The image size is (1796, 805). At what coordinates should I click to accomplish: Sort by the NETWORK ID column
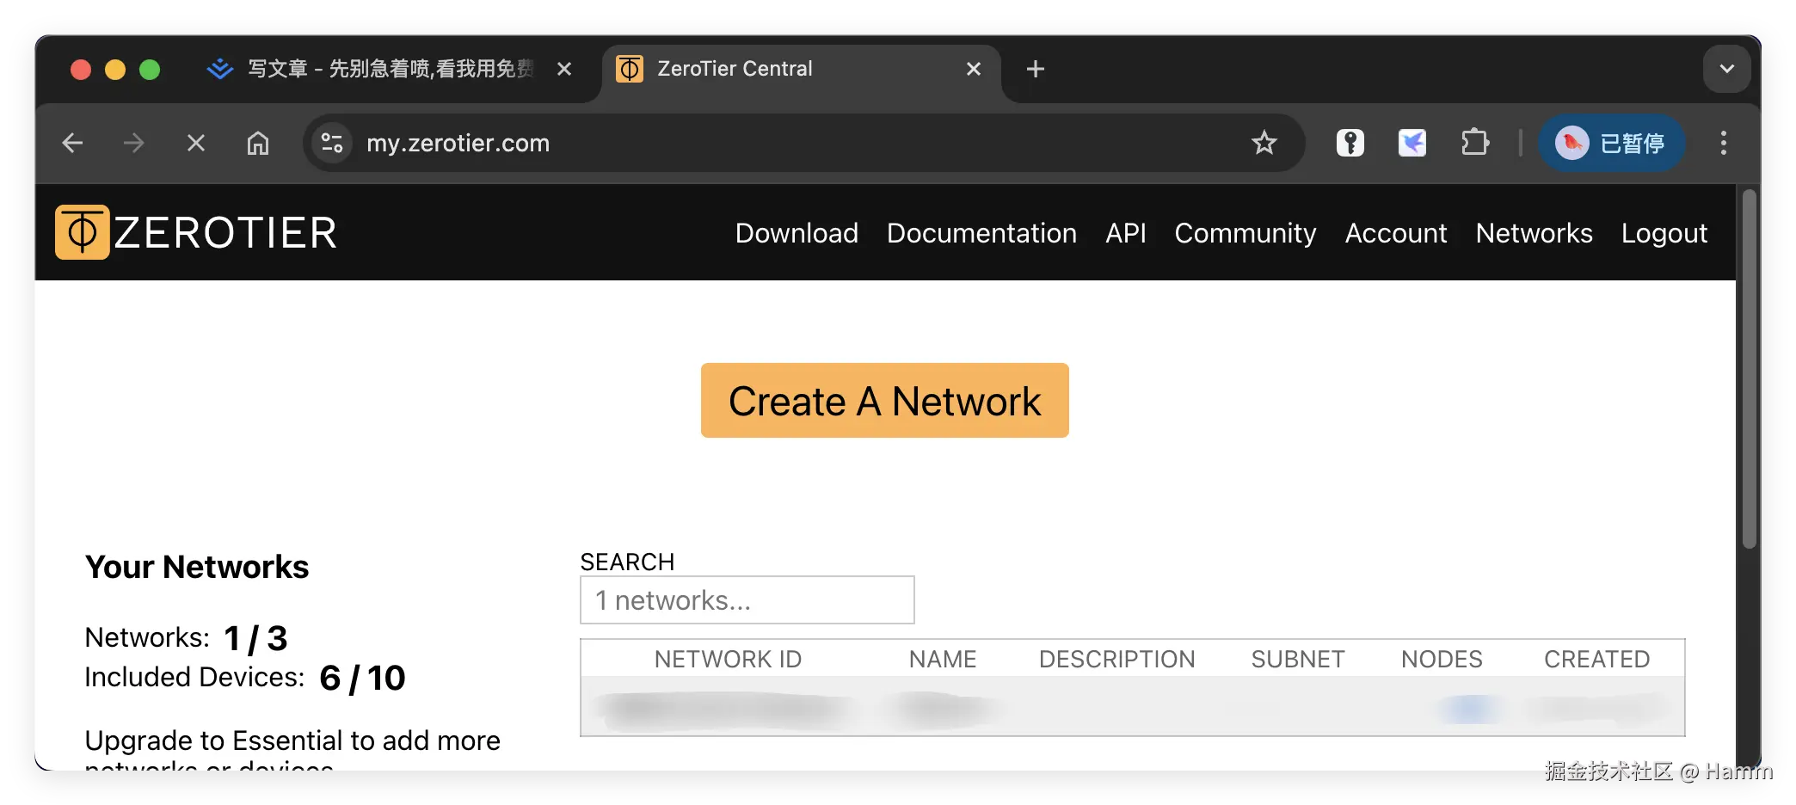tap(728, 659)
